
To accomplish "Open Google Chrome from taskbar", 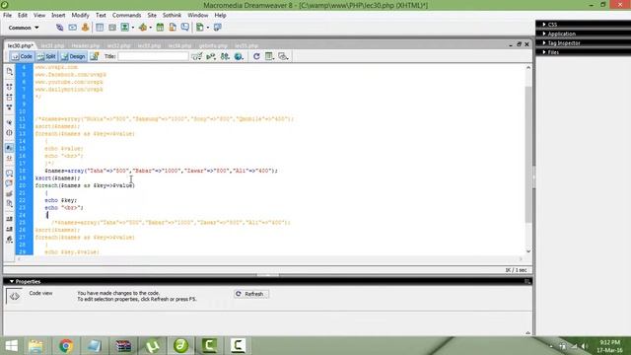I will [66, 346].
